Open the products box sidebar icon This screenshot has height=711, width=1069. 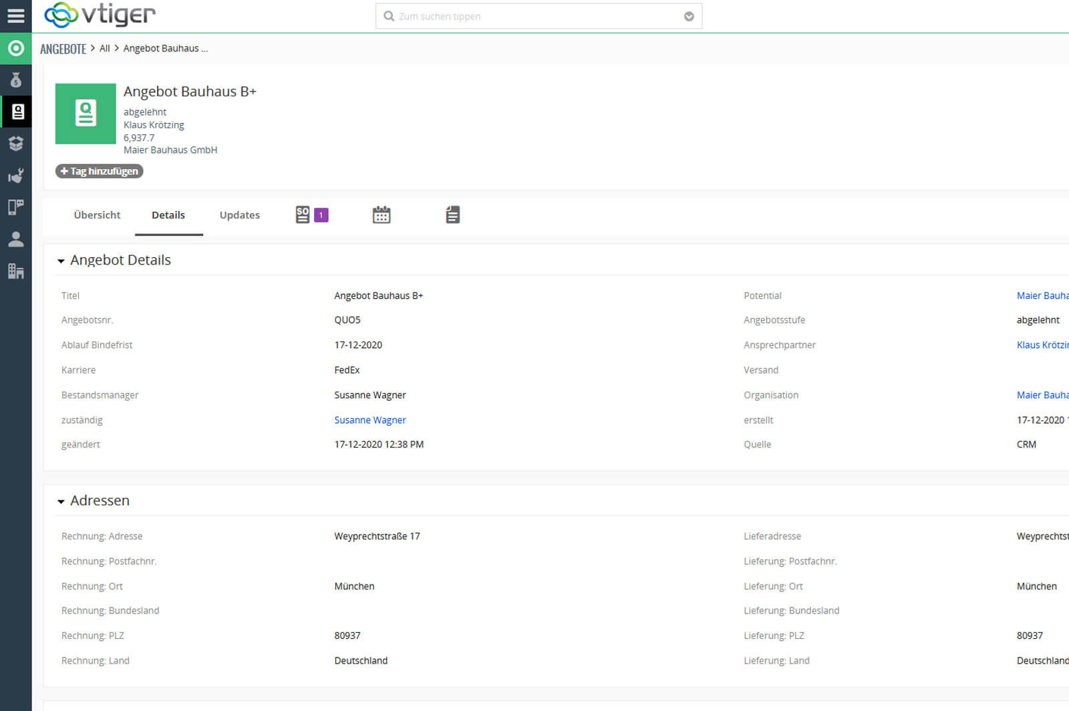pos(15,144)
